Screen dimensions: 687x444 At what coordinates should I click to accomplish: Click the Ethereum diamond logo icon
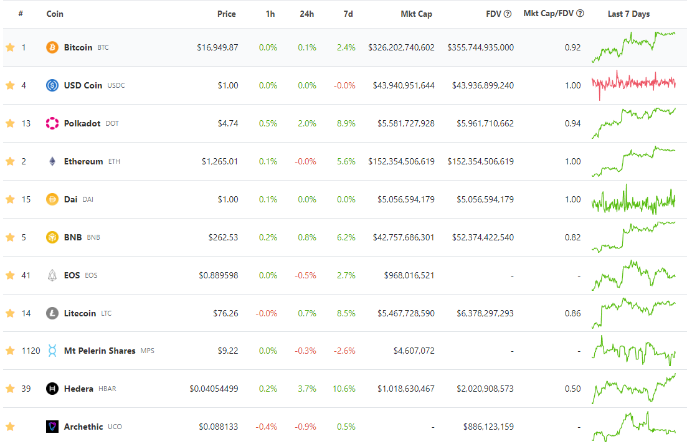[x=52, y=161]
